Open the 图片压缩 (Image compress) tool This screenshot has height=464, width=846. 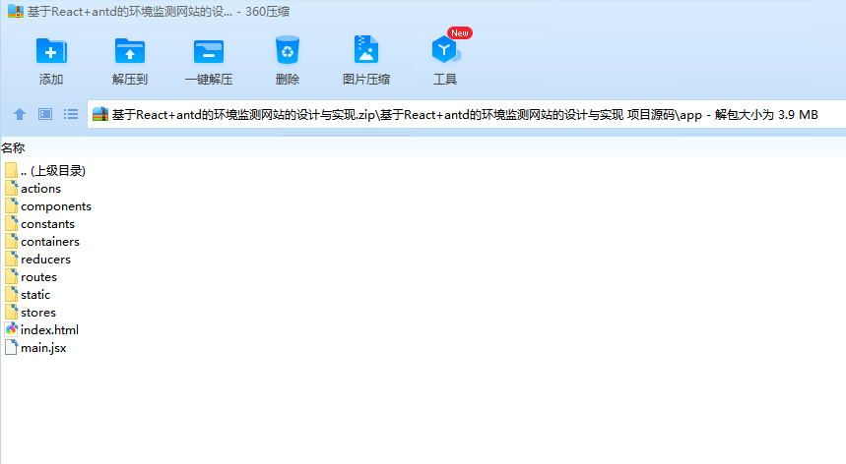[x=366, y=50]
